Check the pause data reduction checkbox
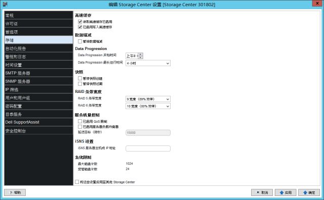 [80, 41]
